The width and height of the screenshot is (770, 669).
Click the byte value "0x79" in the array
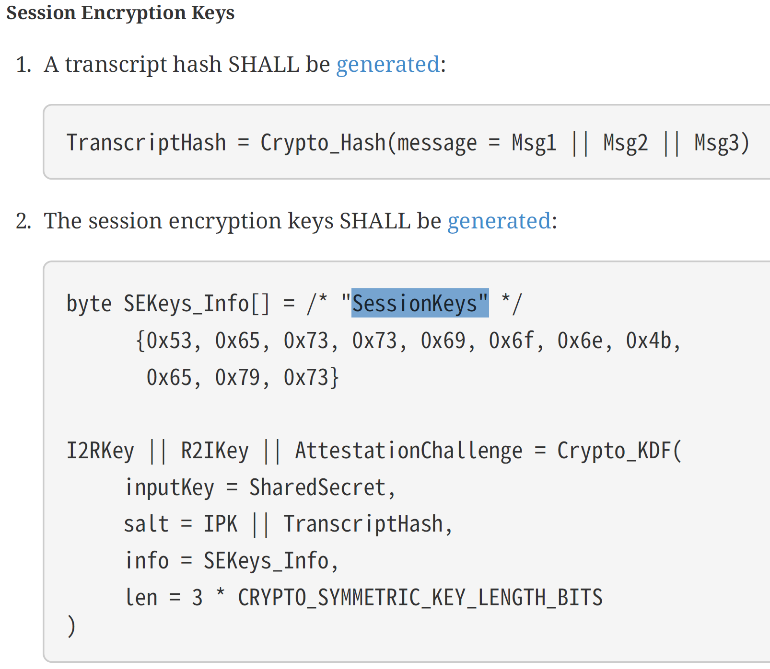[238, 377]
